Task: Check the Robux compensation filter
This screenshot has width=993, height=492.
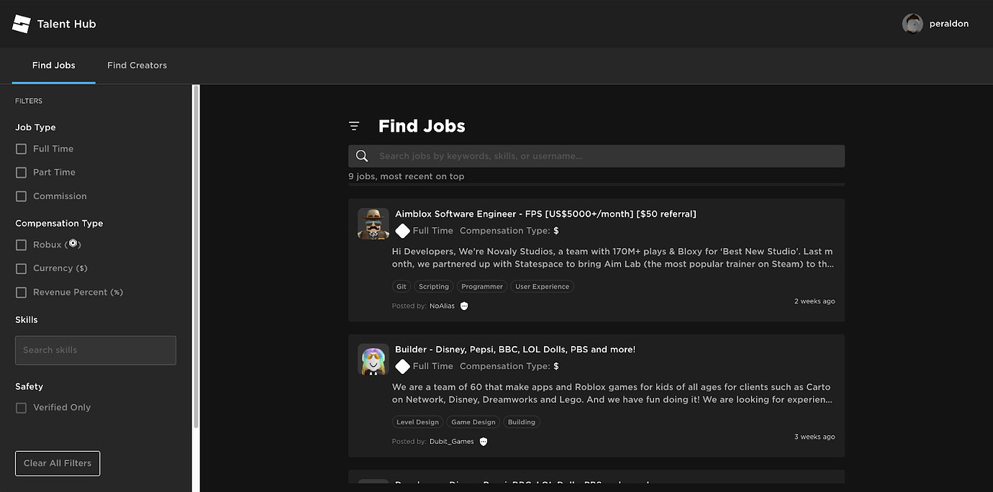Action: pos(22,245)
